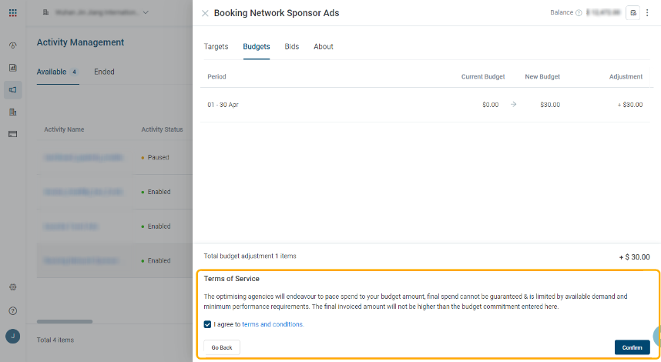This screenshot has width=661, height=362.
Task: Switch to the Targets tab
Action: point(216,47)
